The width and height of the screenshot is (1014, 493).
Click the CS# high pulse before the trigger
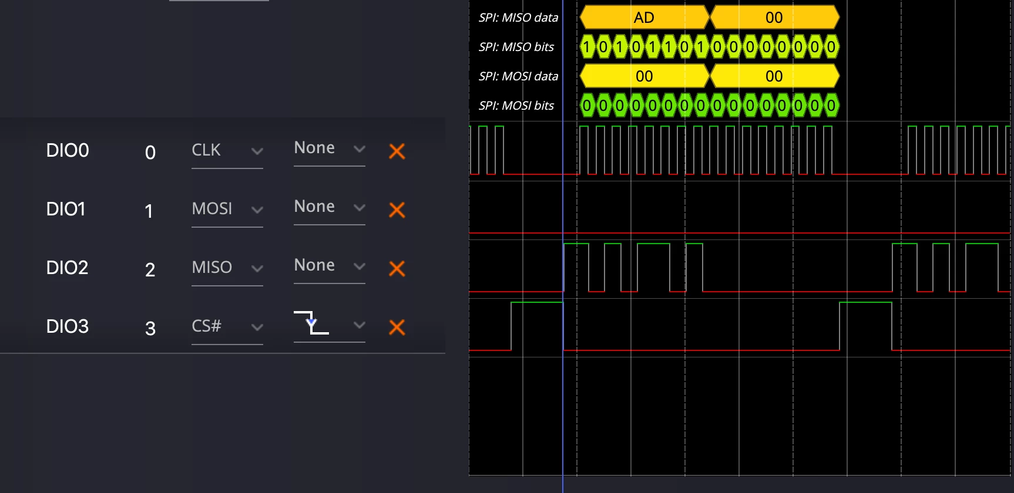coord(537,326)
